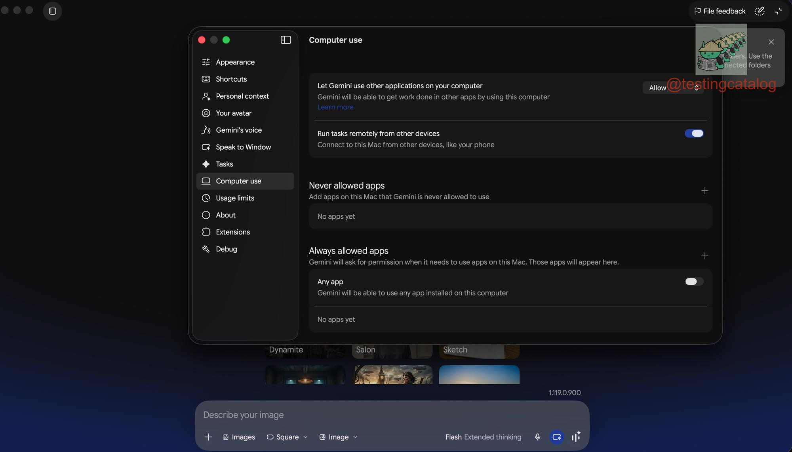Open Personal context settings

pyautogui.click(x=245, y=96)
